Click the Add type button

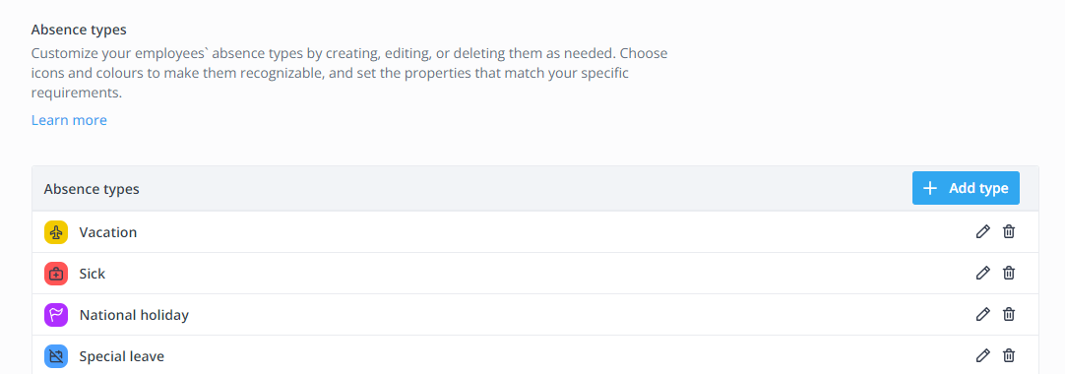966,188
